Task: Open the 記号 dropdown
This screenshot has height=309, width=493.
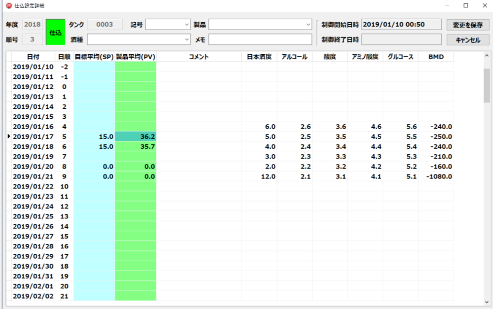Action: 186,25
